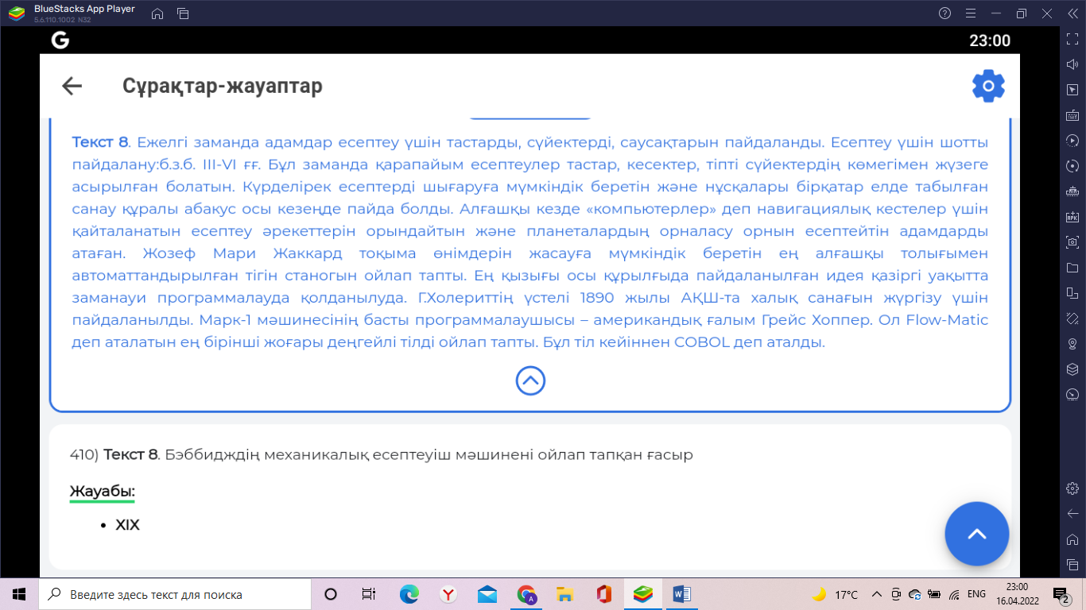Open Cortana circle on the taskbar
Viewport: 1086px width, 610px height.
[331, 594]
